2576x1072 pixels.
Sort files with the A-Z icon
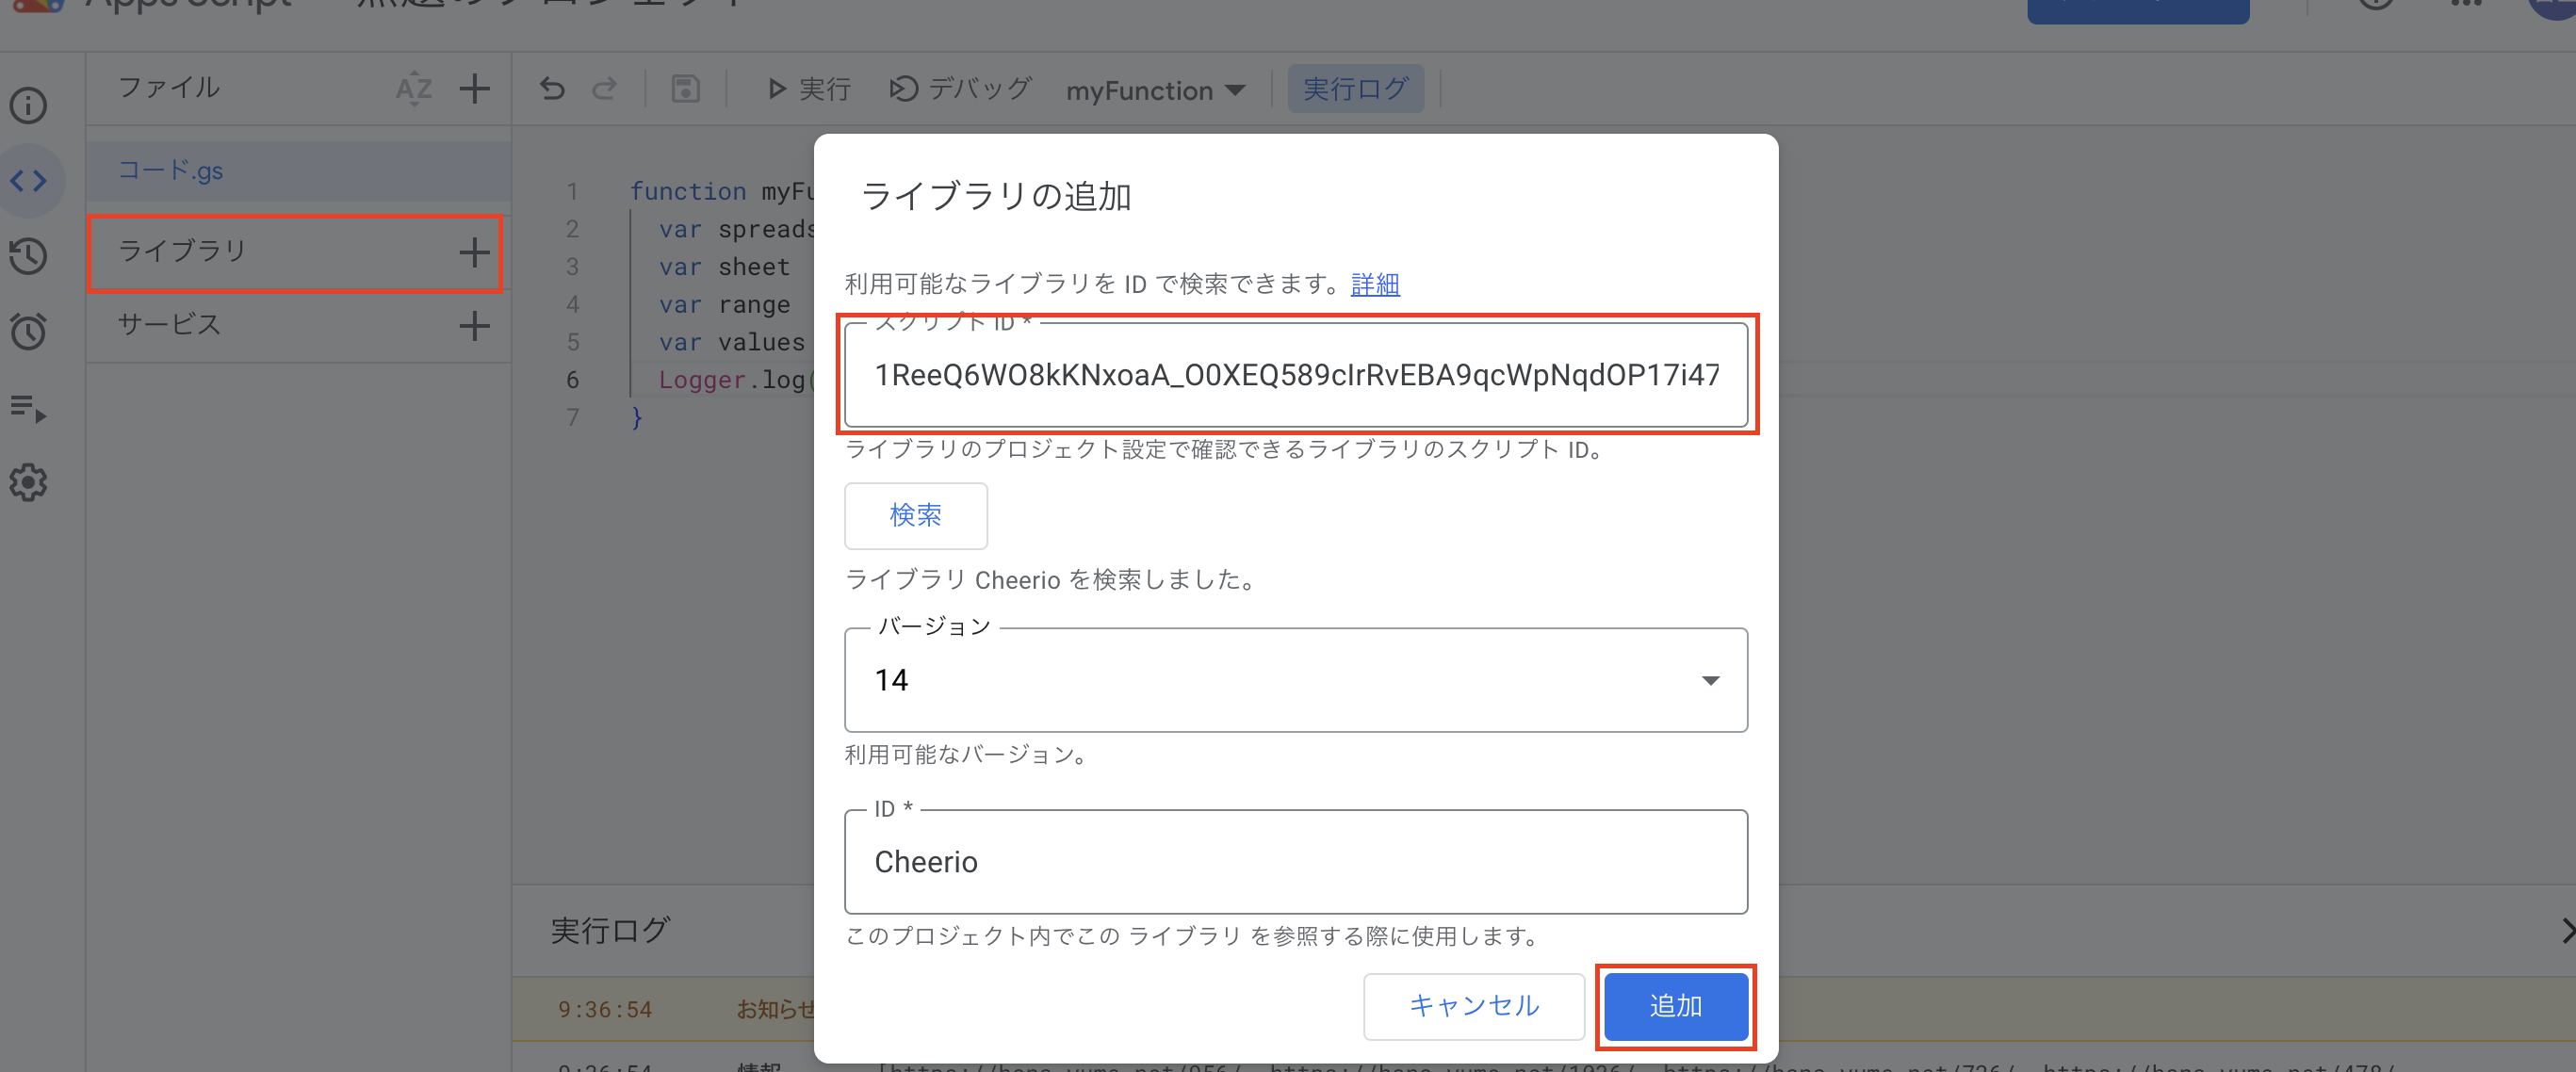click(413, 88)
